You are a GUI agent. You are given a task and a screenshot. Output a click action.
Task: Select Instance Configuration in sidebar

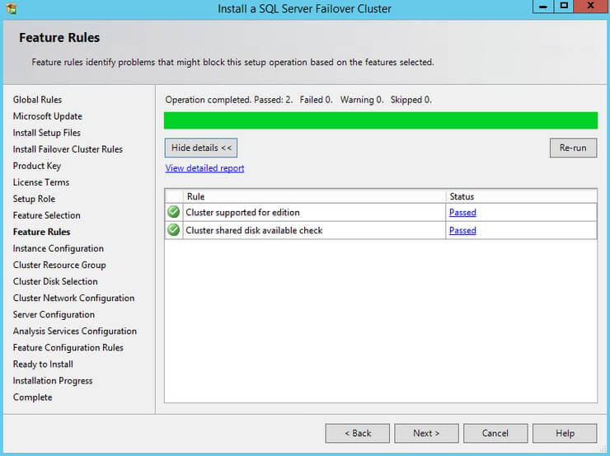click(58, 248)
